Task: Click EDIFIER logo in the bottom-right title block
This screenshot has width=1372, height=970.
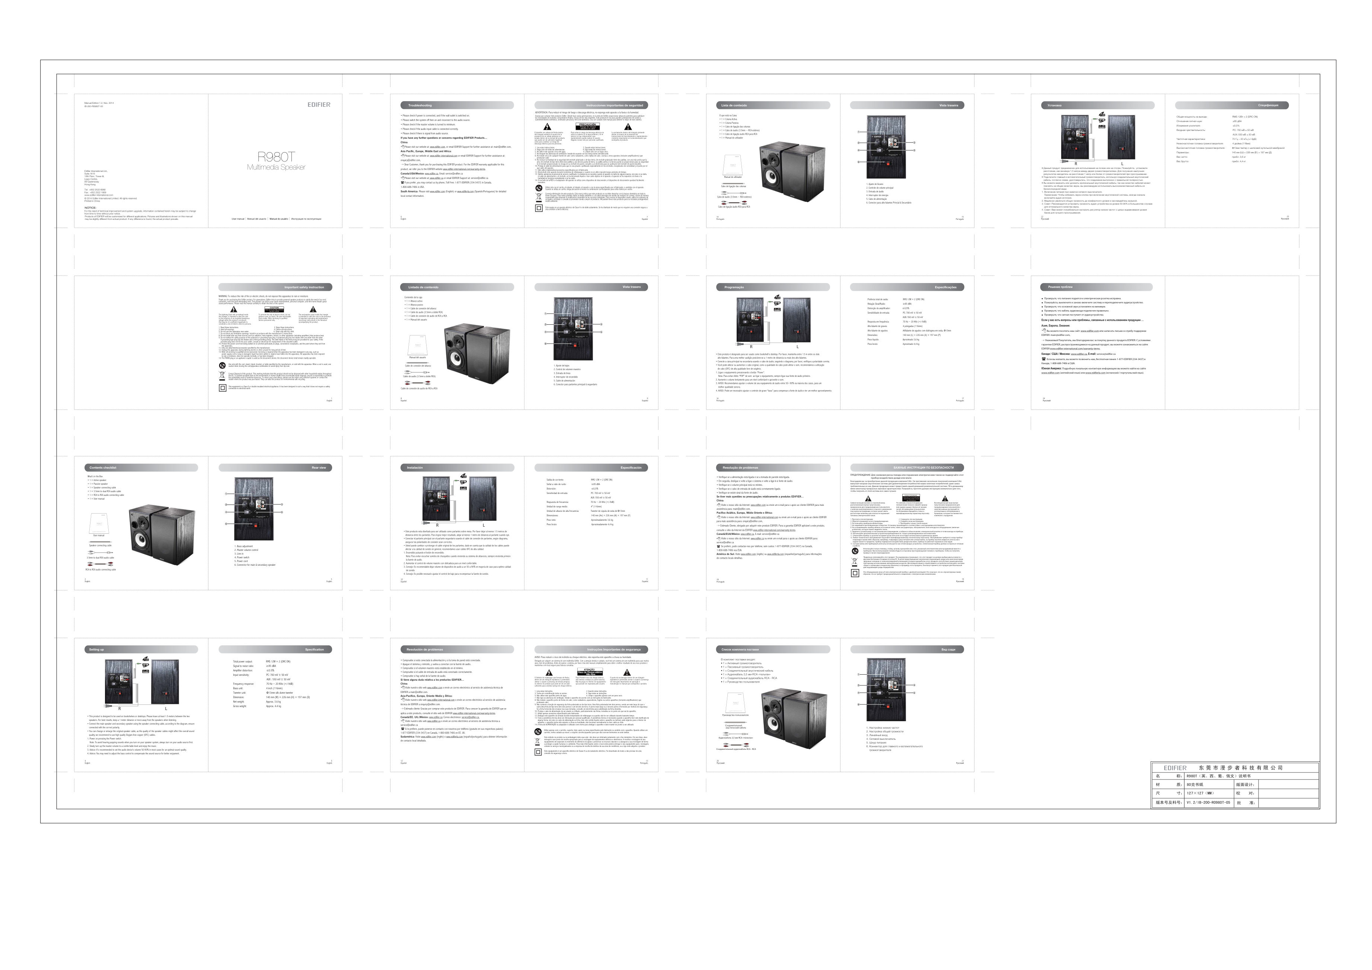Action: [1175, 768]
